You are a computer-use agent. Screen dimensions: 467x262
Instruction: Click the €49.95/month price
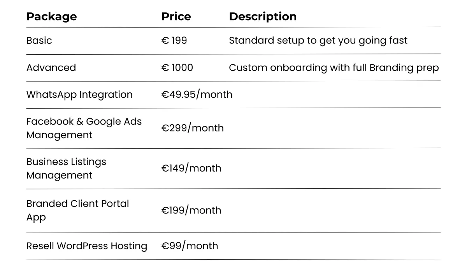point(197,95)
